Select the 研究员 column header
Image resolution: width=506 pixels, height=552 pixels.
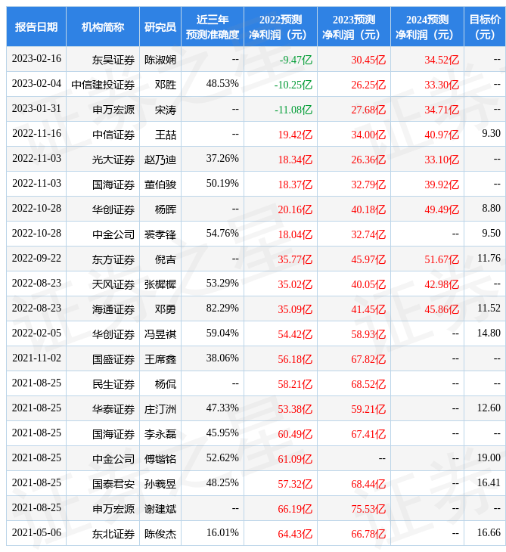tap(160, 27)
